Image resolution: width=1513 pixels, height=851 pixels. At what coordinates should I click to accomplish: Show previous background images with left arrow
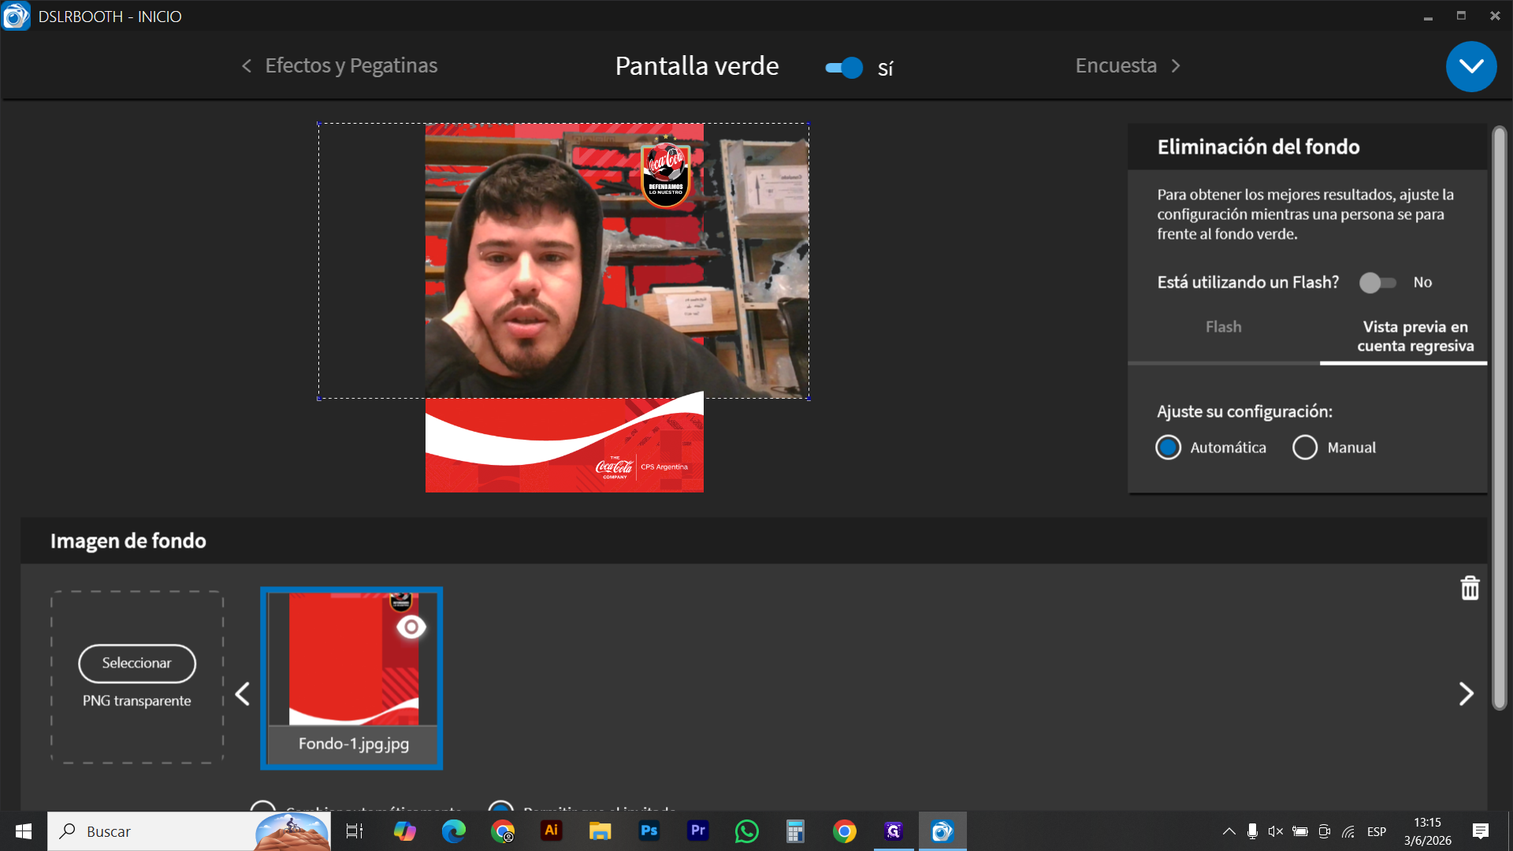243,694
